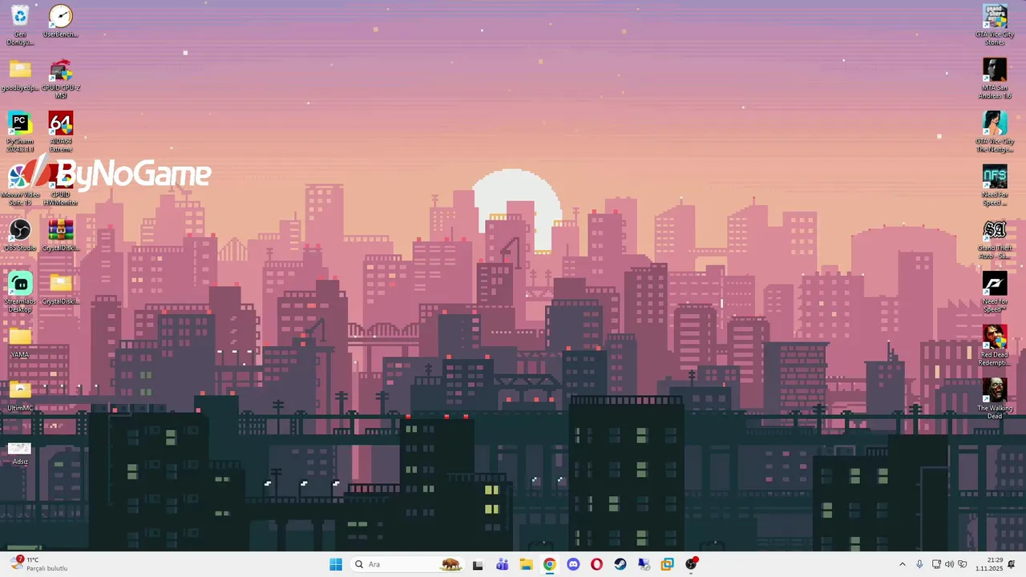Open the notifications bell icon
Viewport: 1026px width, 577px height.
1012,564
